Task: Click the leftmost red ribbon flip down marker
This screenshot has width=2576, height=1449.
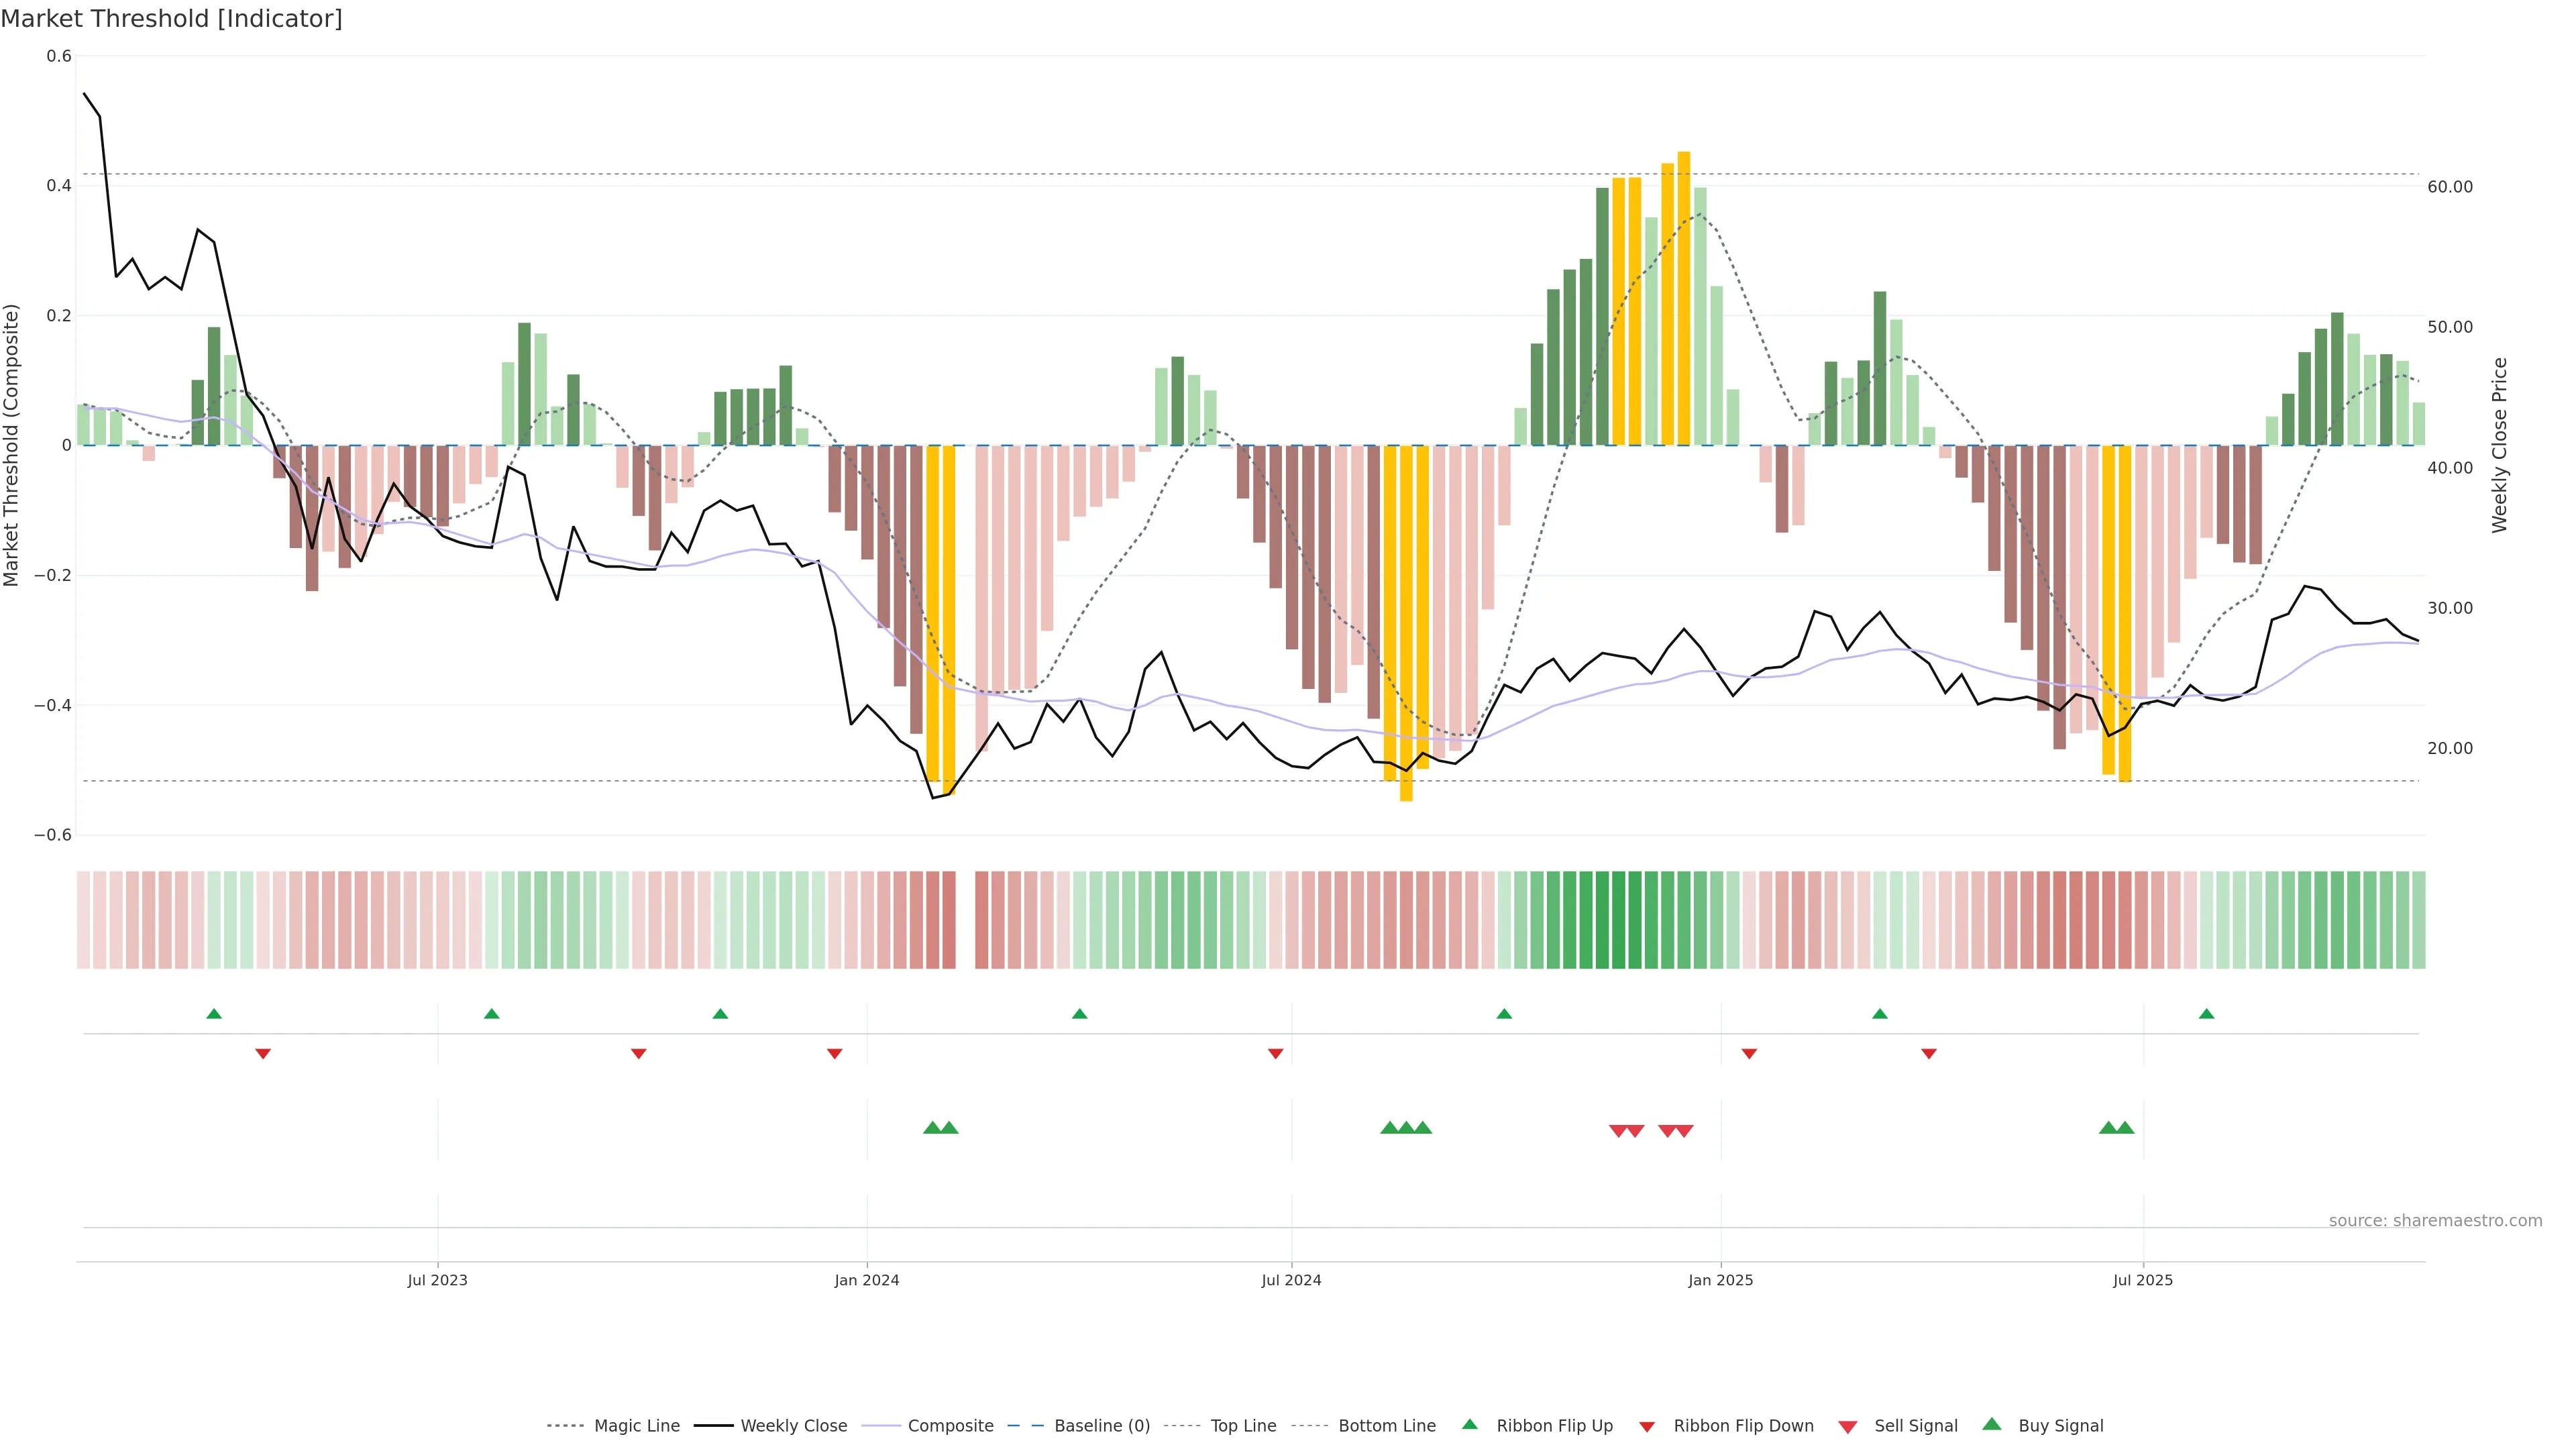Action: [x=263, y=1053]
